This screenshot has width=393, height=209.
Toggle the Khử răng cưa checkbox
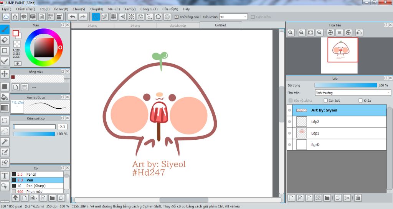point(177,17)
